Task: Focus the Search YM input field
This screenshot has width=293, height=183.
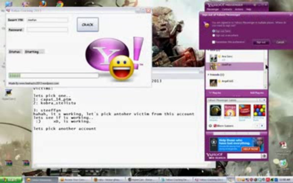Action: point(47,20)
